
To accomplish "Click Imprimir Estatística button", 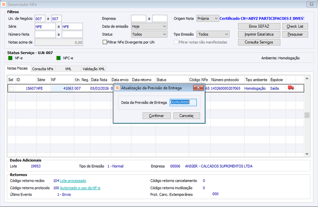I will [x=259, y=34].
